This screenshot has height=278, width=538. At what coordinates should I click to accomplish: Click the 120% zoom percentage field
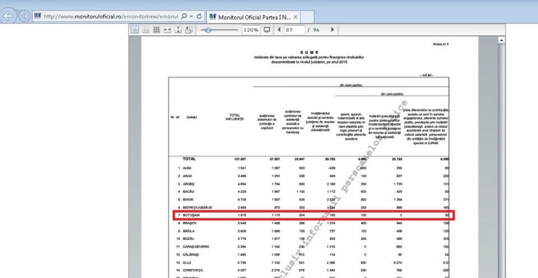(251, 30)
